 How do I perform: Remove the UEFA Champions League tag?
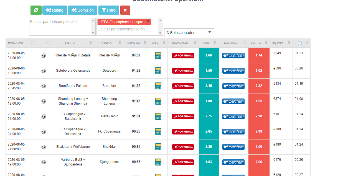coord(148,20)
